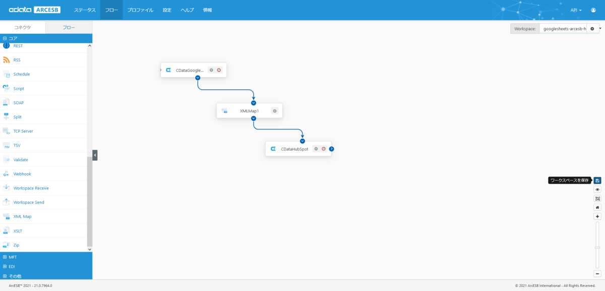
Task: Click the red status icon on CDataHubSpot node
Action: [x=324, y=149]
